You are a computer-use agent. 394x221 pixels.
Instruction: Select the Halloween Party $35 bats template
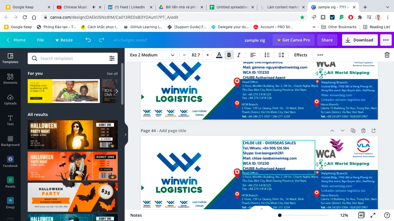72,197
